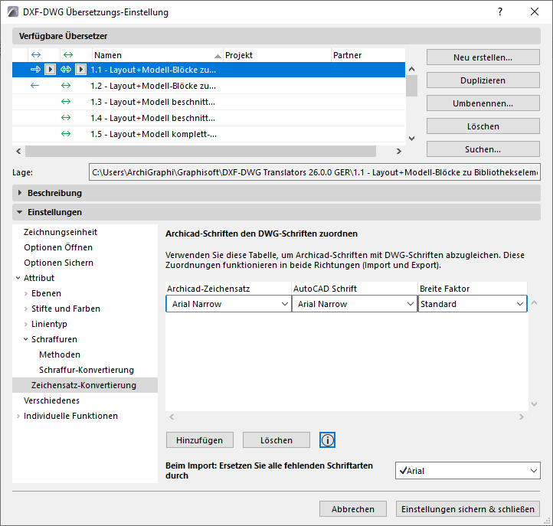The height and width of the screenshot is (526, 553).
Task: Open the Breite Faktor Standard dropdown
Action: point(472,304)
